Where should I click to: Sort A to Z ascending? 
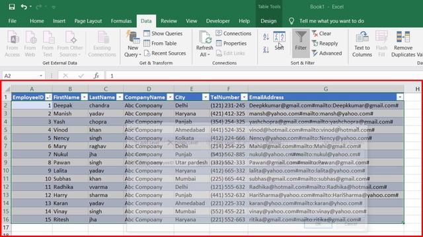266,37
